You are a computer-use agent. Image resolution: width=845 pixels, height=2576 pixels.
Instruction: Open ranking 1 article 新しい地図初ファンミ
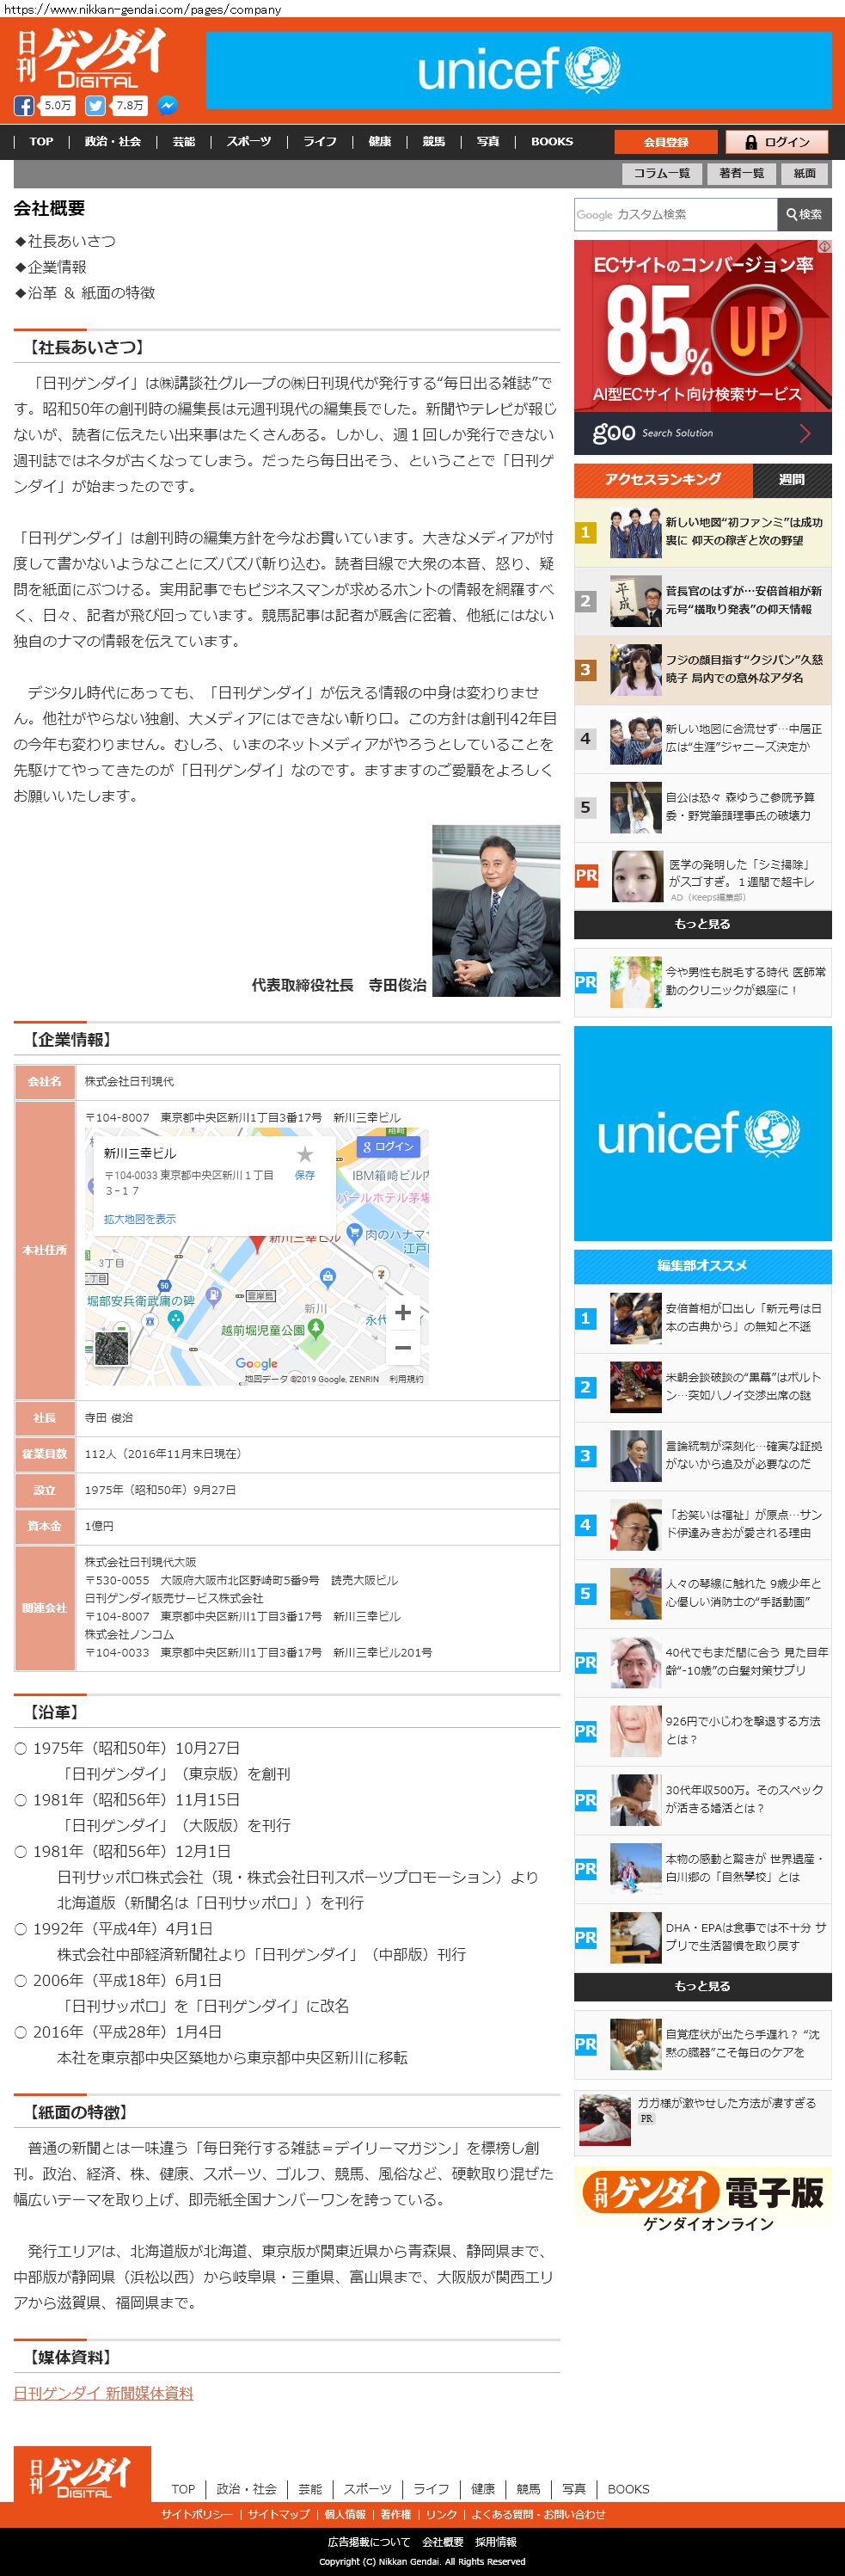point(703,532)
